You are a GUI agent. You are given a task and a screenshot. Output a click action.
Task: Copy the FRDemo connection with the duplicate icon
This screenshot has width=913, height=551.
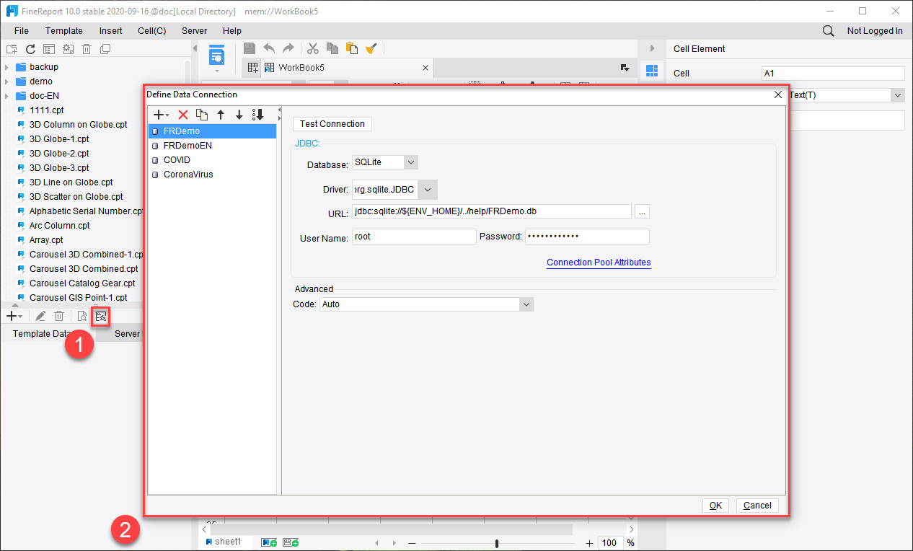pyautogui.click(x=202, y=114)
